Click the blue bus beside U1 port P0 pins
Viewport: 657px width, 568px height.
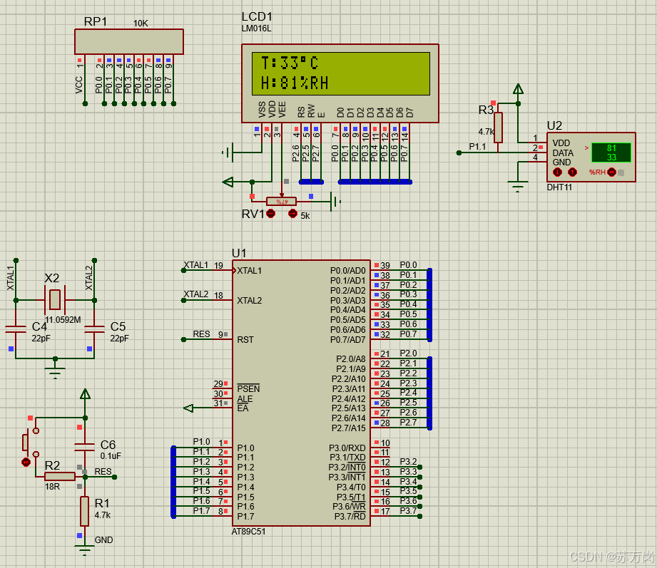click(429, 305)
